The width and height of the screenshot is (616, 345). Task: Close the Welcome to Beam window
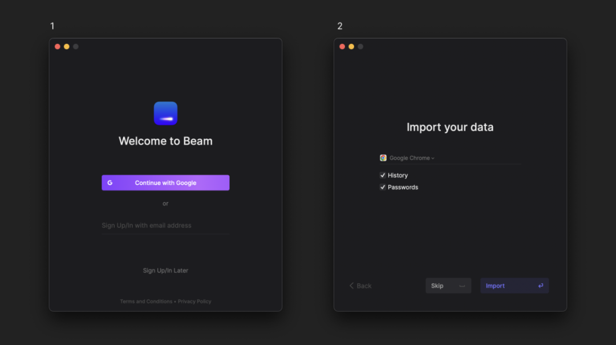(x=58, y=46)
